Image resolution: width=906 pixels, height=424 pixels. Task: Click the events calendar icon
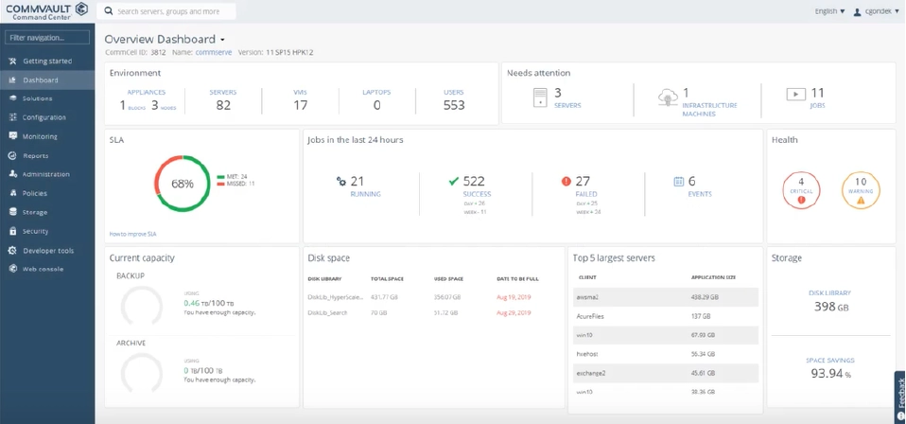point(678,181)
